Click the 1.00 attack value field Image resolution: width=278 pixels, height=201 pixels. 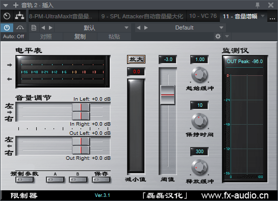pos(199,60)
